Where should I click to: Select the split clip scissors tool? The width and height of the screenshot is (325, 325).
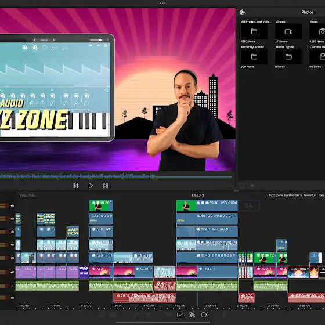(192, 315)
